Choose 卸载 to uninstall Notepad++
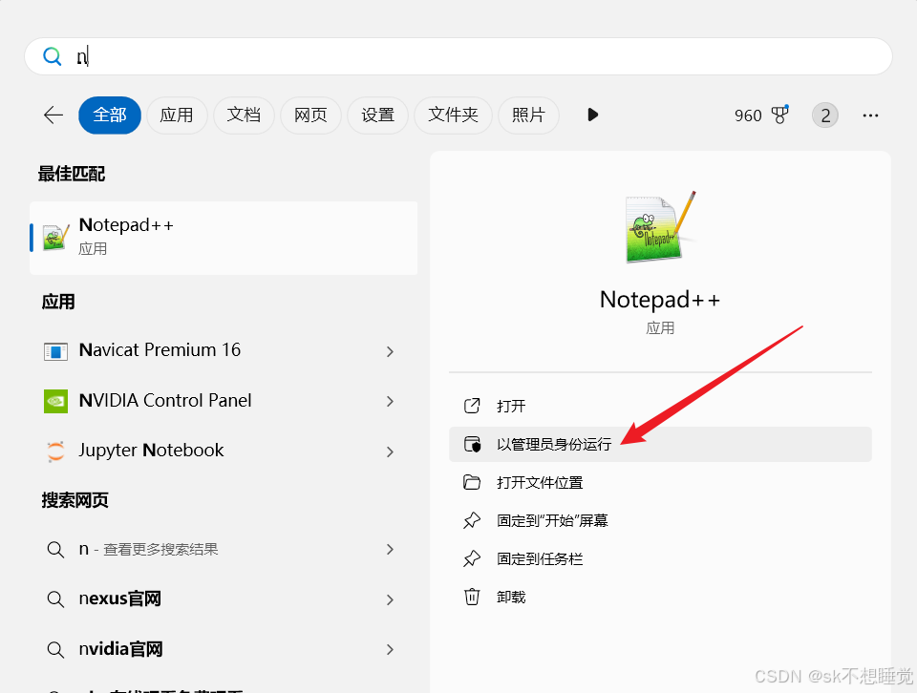Screen dimensions: 917x693 point(660,598)
